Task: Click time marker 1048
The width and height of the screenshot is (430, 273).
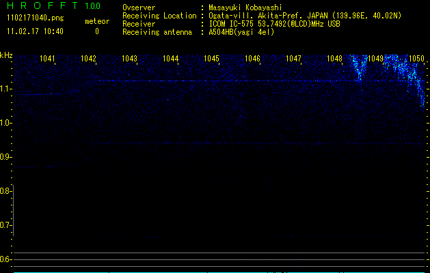Action: click(x=334, y=59)
